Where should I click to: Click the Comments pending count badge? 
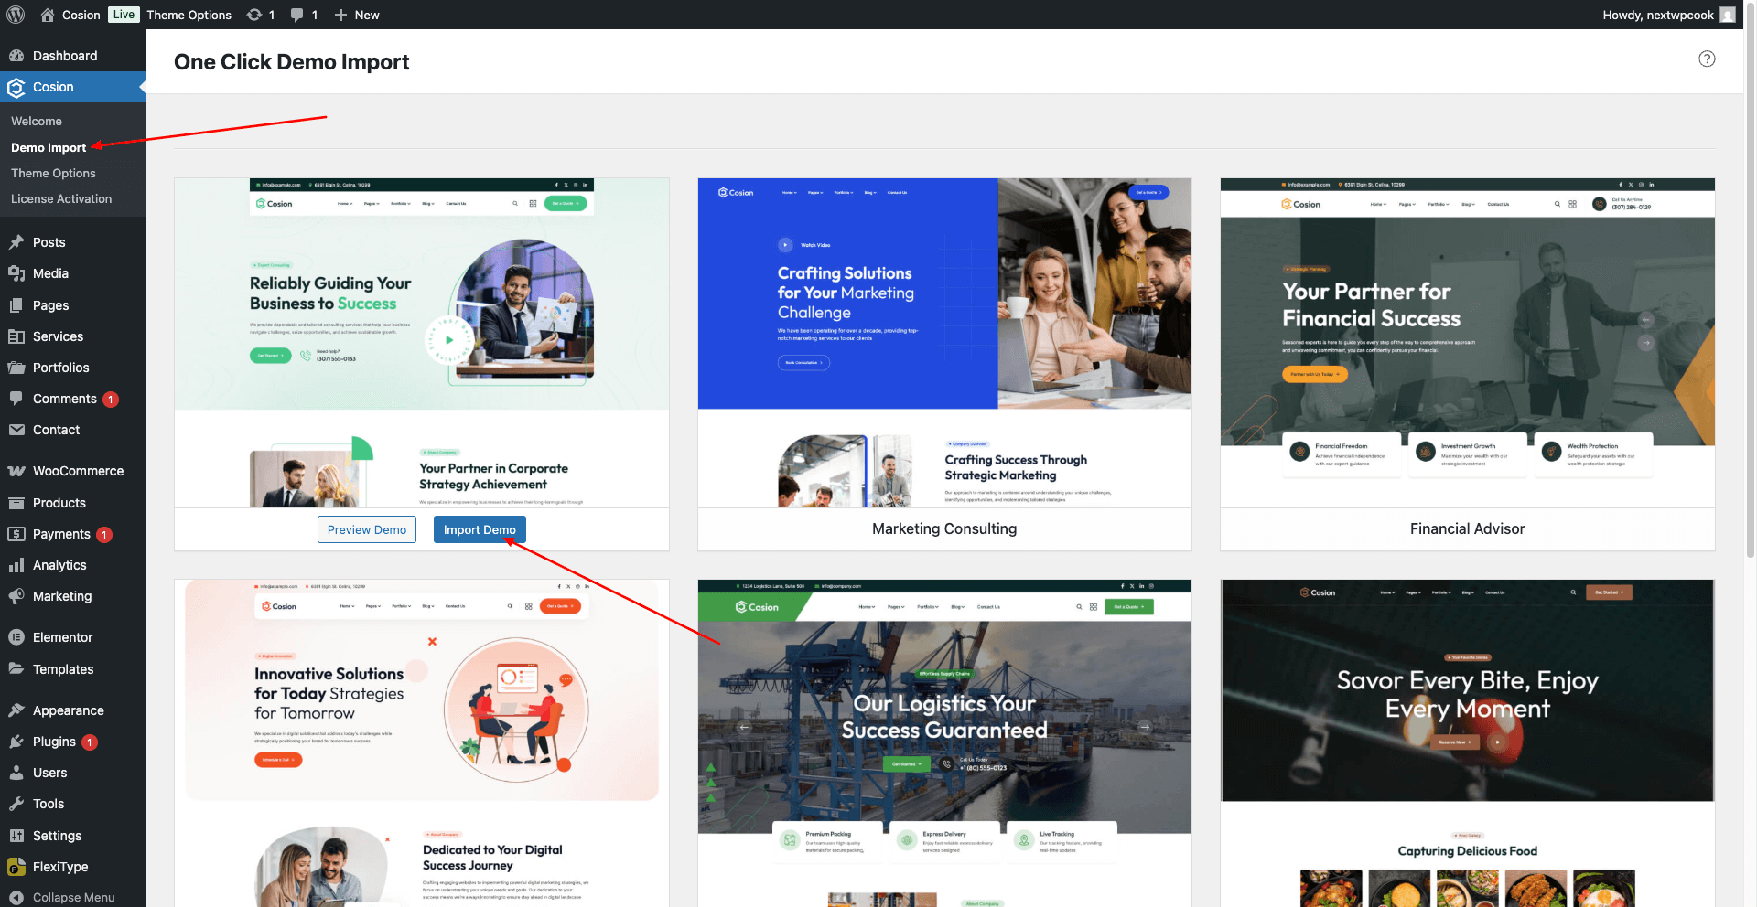[x=111, y=400]
